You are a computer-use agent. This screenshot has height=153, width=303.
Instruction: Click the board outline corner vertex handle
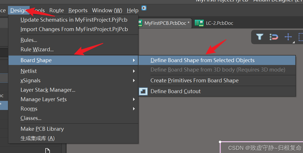tap(220, 142)
